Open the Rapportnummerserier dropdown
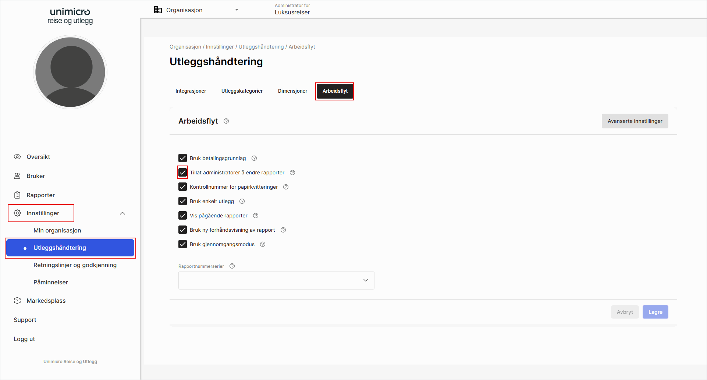Screen dimensions: 707x380 276,280
